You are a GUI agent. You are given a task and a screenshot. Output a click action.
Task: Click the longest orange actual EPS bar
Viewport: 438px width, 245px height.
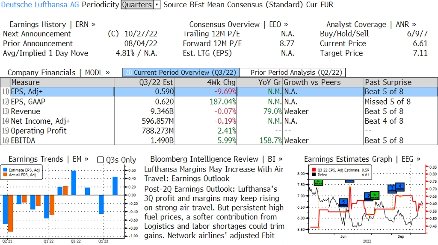click(x=10, y=213)
